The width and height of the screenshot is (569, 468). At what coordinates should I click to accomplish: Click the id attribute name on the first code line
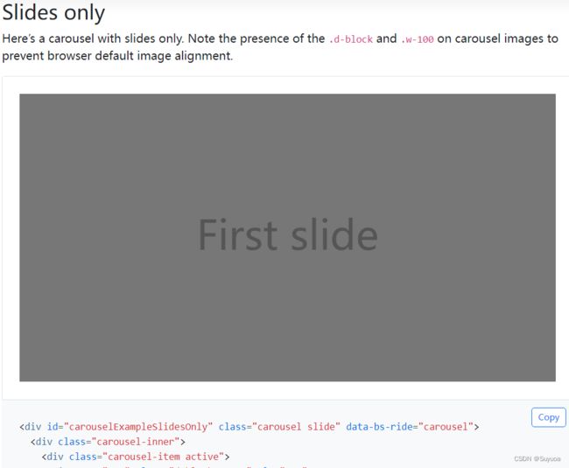pos(53,427)
